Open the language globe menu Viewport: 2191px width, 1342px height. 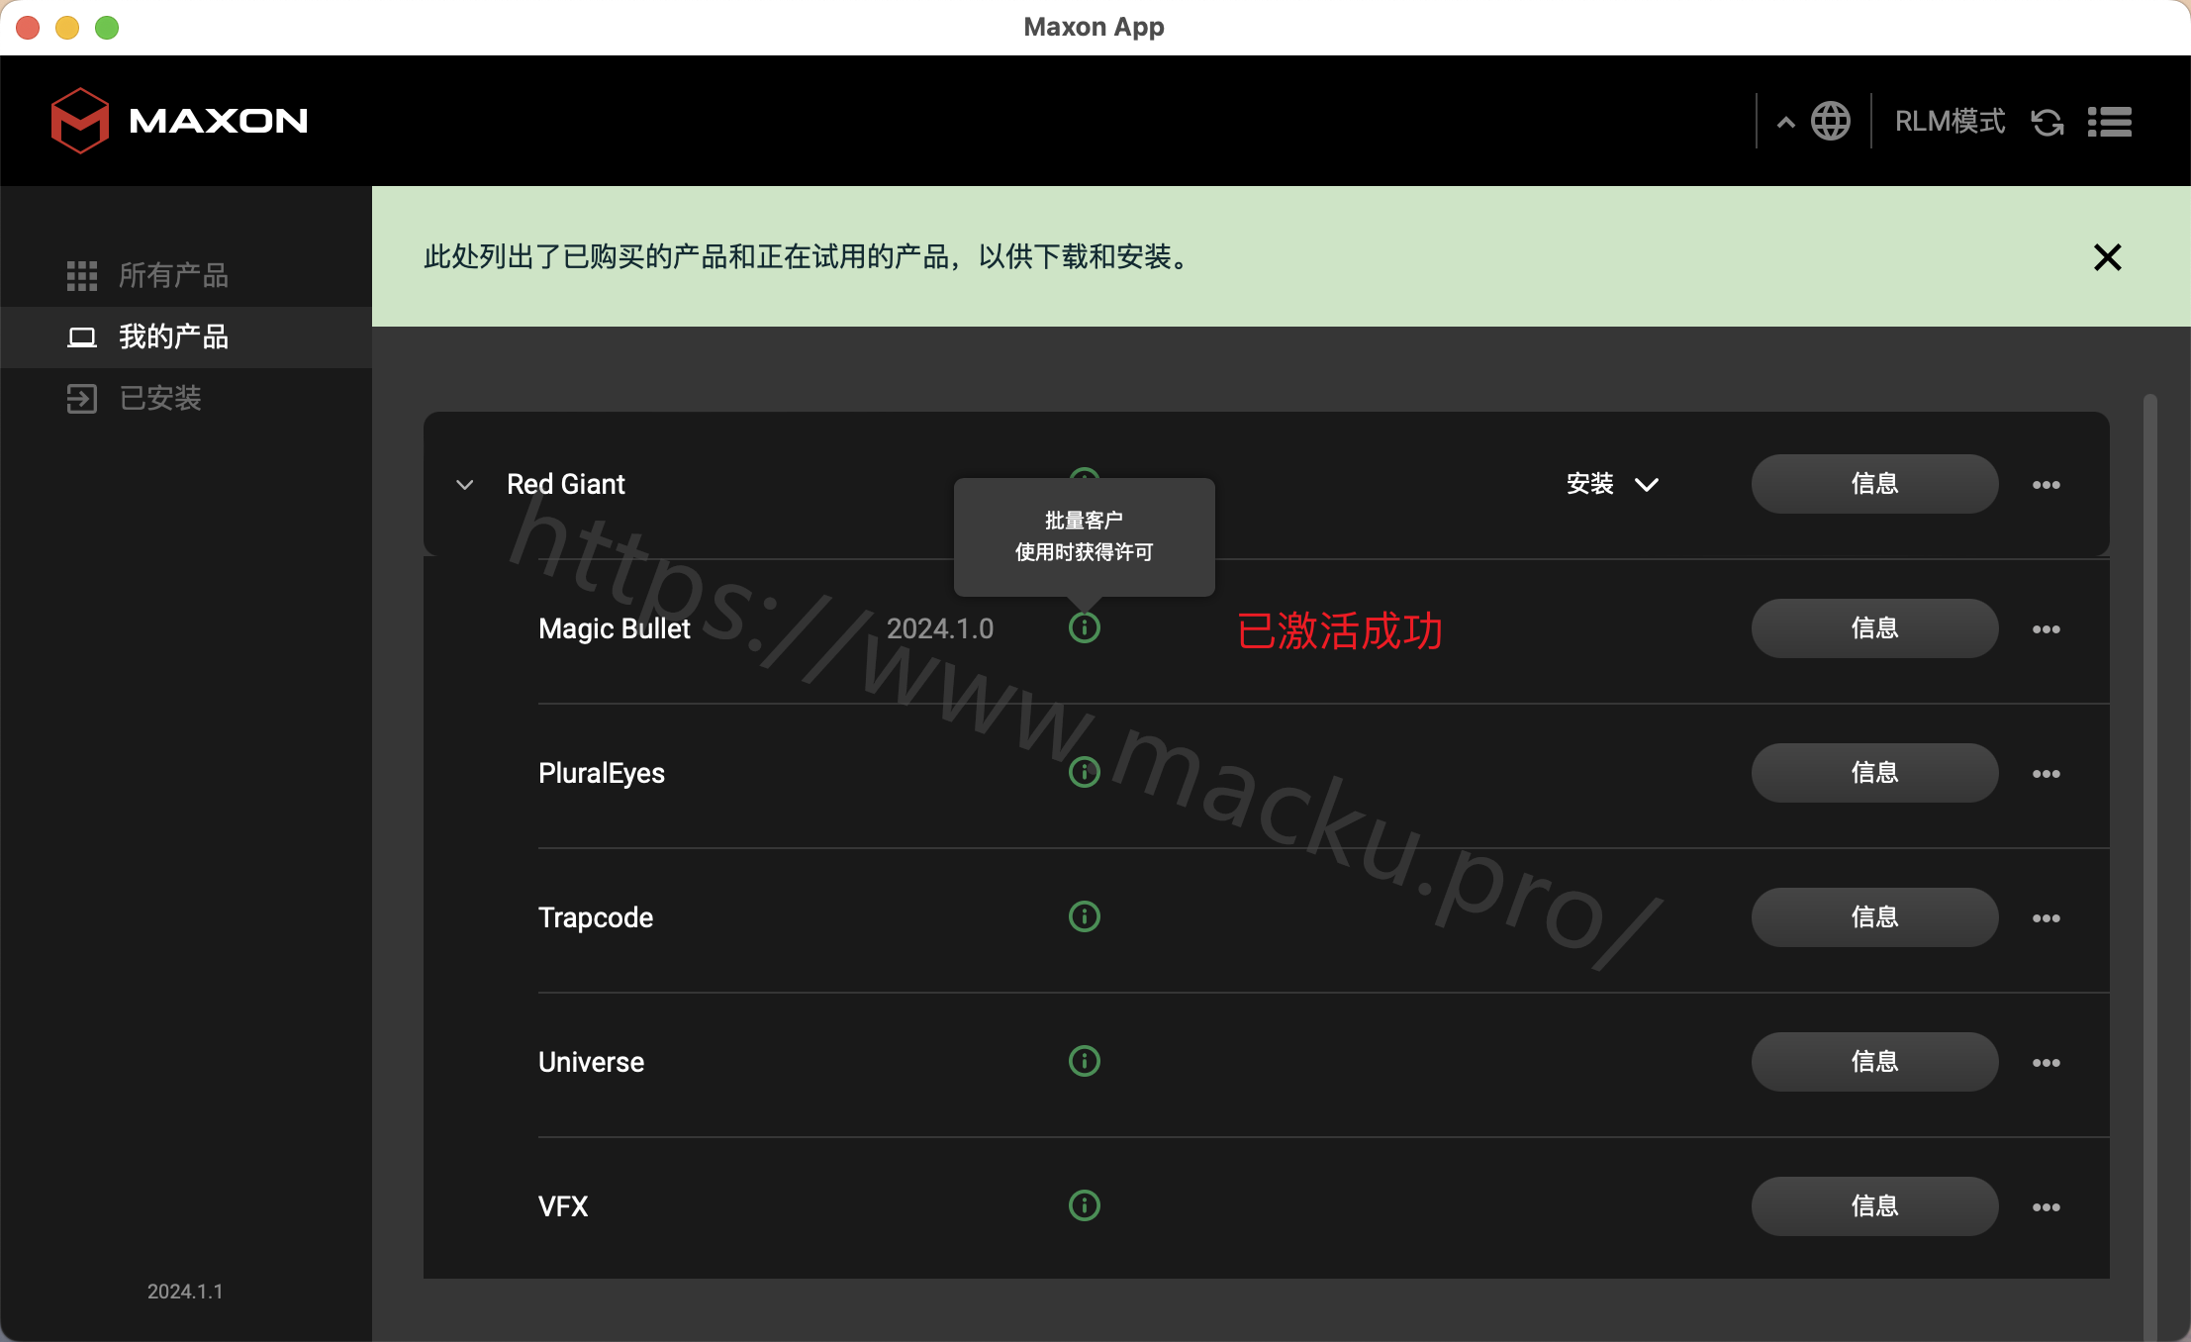[1830, 122]
